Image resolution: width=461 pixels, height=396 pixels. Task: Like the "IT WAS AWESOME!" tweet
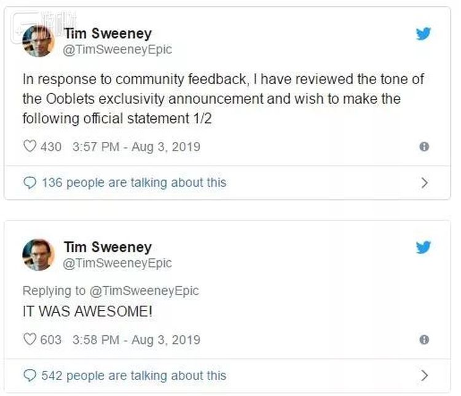[30, 340]
